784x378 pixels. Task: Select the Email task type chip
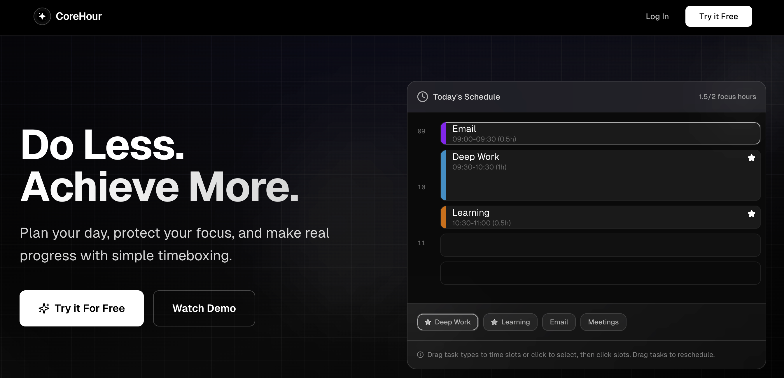[559, 322]
